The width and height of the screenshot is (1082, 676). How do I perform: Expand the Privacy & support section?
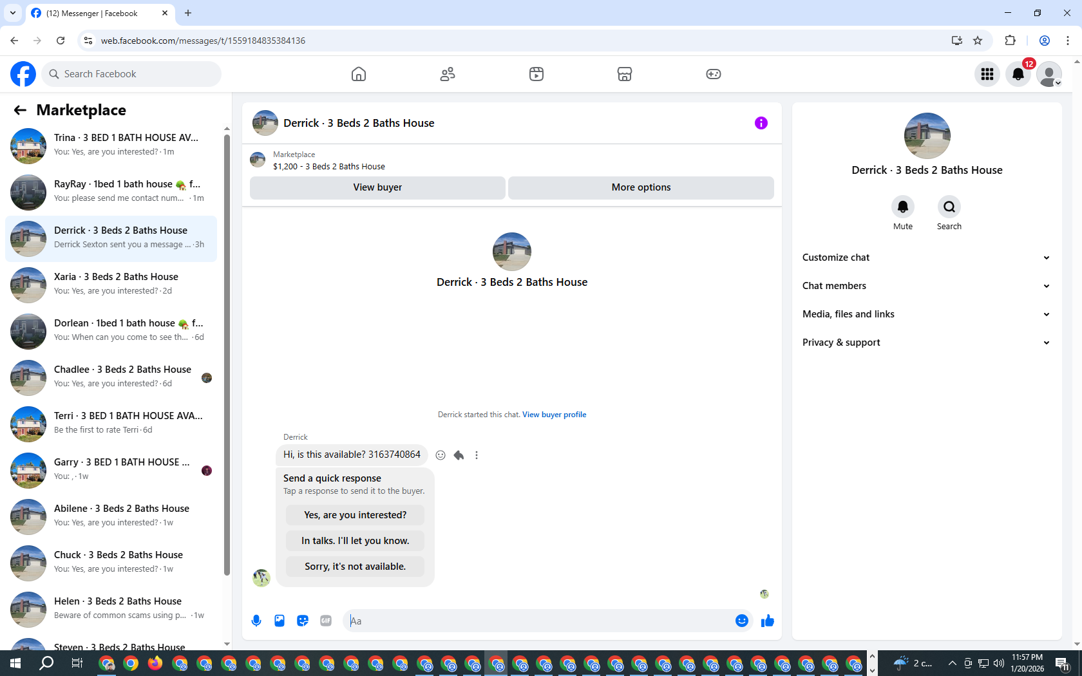[927, 343]
